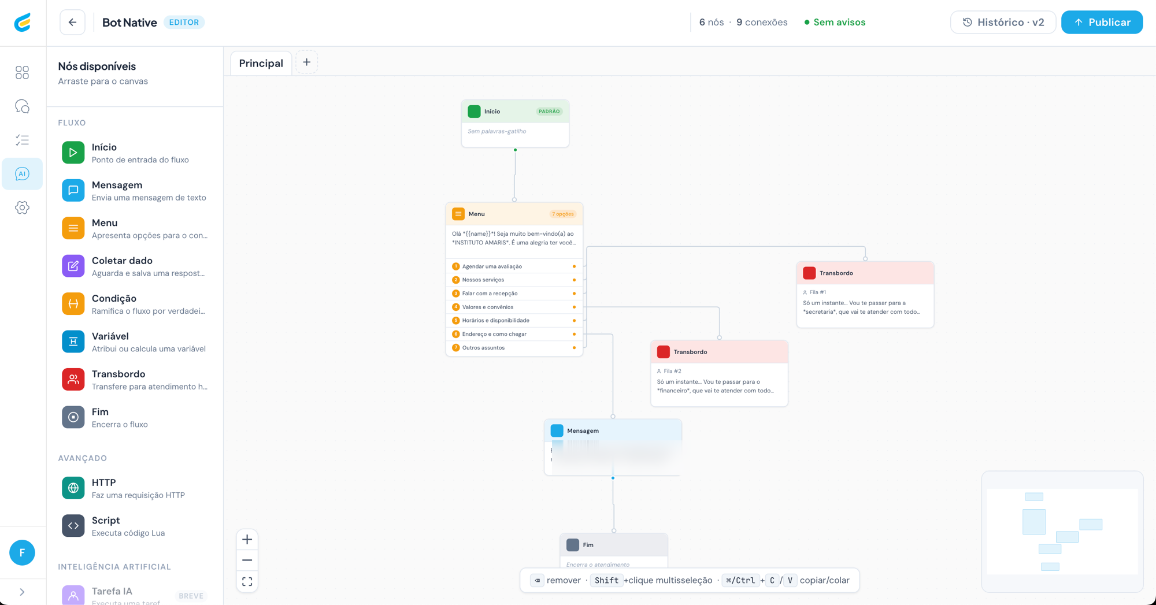Click the EDITOR badge
The width and height of the screenshot is (1156, 605).
click(184, 23)
